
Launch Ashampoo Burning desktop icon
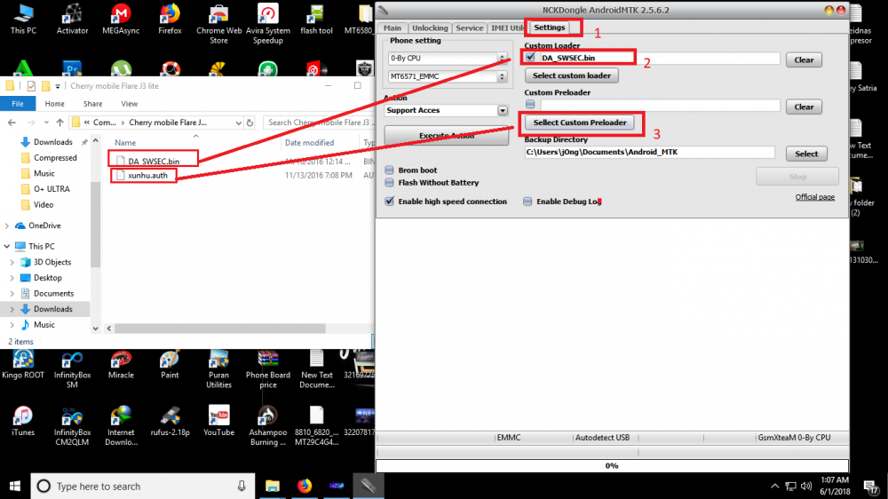268,426
